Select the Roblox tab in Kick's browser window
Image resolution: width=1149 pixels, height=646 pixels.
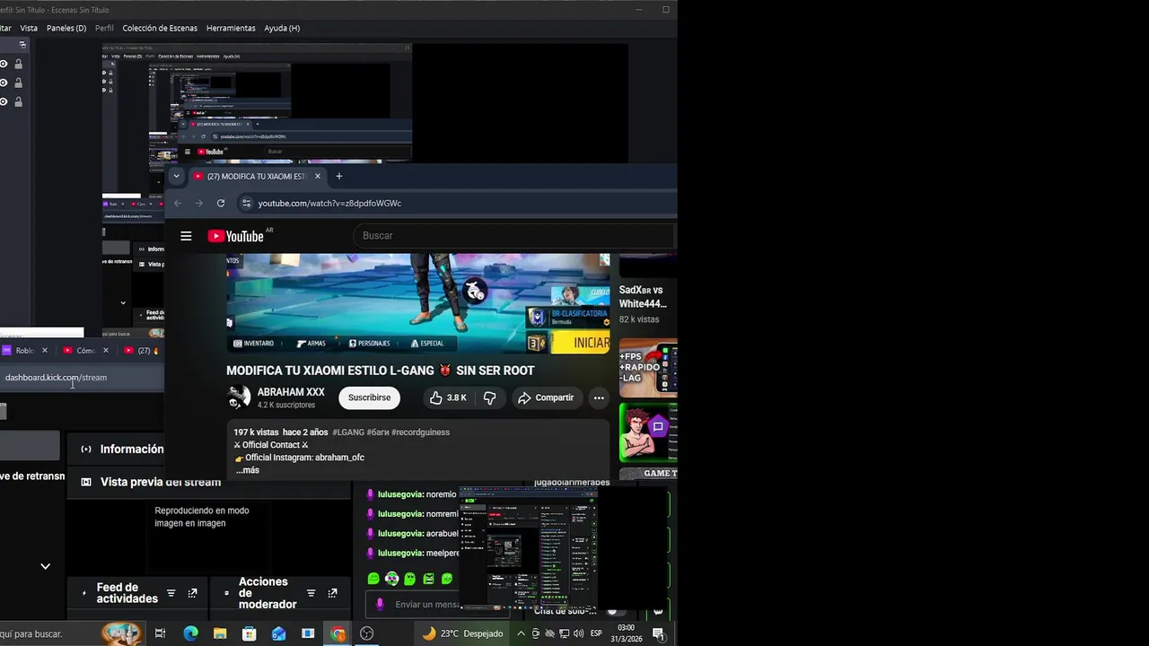click(24, 351)
